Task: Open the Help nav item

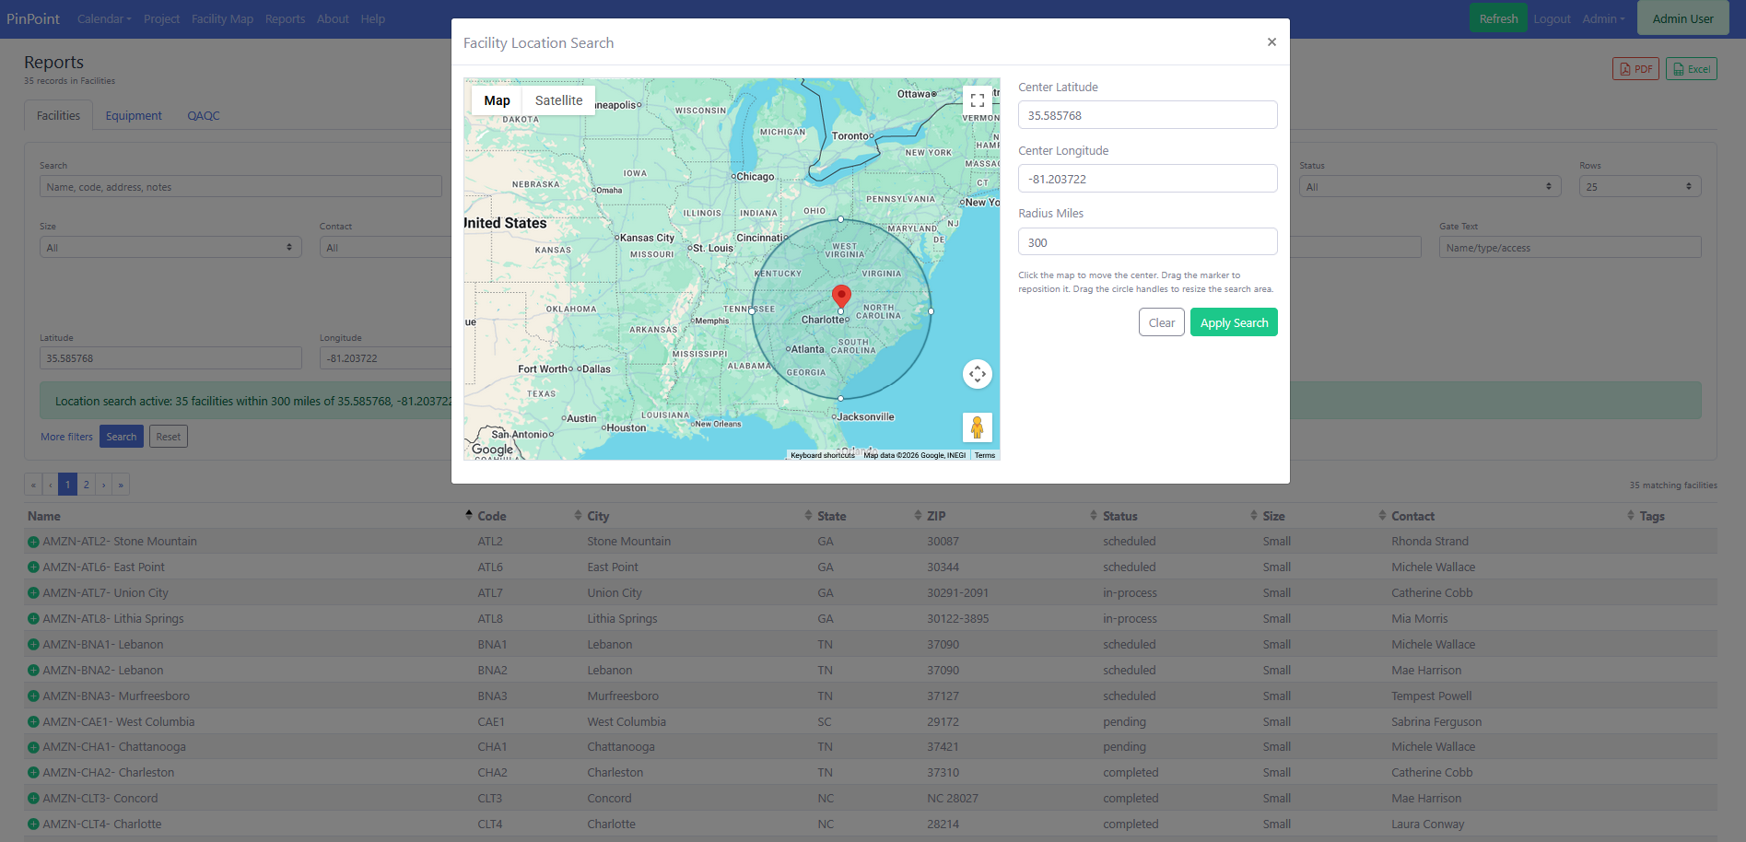Action: 372,18
